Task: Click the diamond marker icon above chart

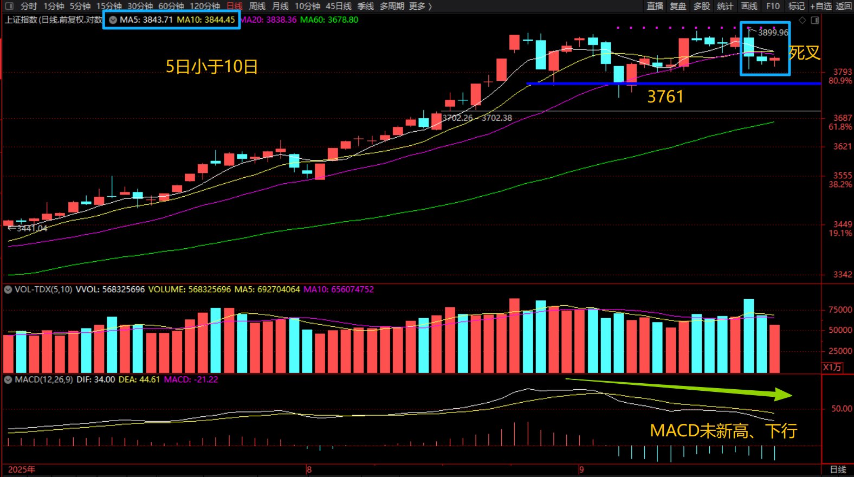Action: coord(803,20)
